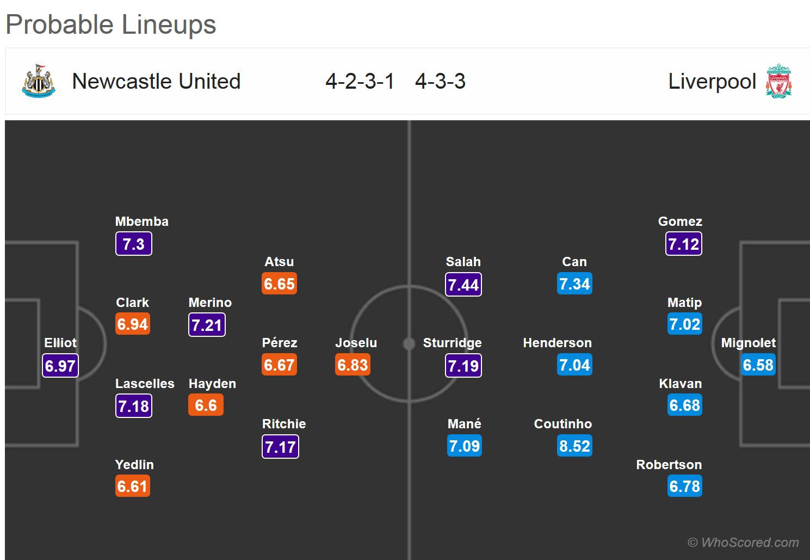810x560 pixels.
Task: Select player name Sturridge
Action: pos(452,343)
